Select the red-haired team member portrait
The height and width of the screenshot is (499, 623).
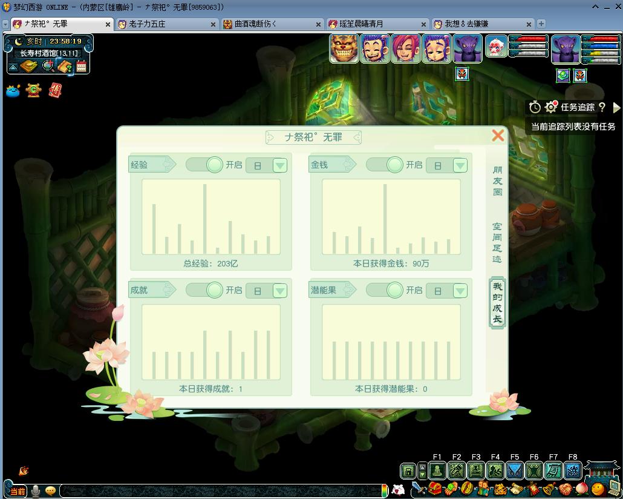pos(406,48)
